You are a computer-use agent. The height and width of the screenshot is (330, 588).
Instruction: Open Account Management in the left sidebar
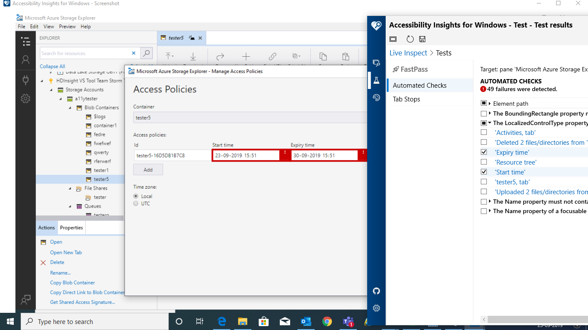tap(26, 59)
